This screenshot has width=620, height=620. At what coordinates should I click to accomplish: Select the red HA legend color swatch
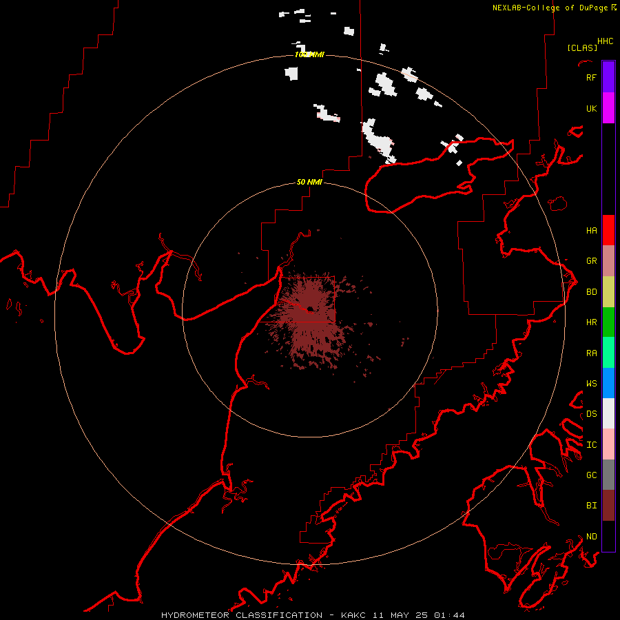pyautogui.click(x=608, y=230)
